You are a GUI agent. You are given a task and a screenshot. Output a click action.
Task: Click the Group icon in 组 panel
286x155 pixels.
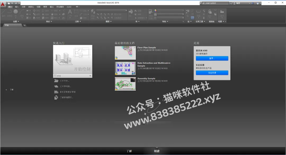pyautogui.click(x=187, y=11)
